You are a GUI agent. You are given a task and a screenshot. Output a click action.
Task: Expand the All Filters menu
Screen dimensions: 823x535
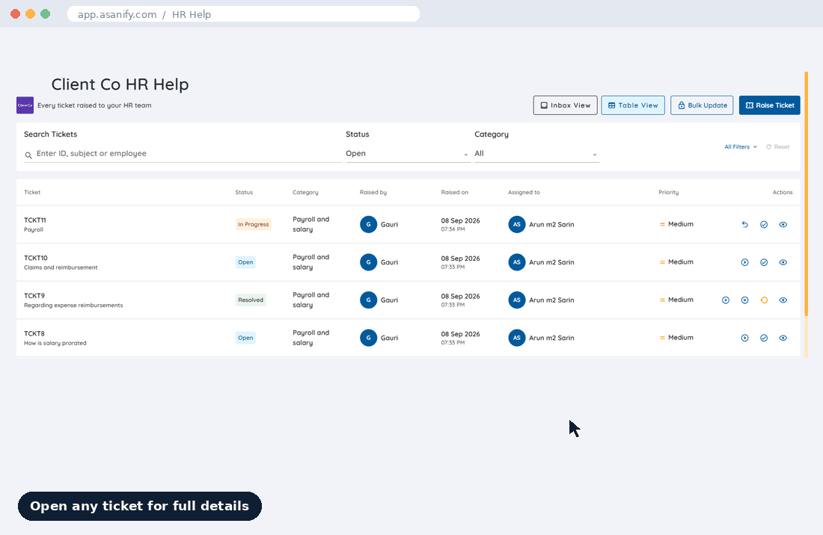(x=741, y=146)
